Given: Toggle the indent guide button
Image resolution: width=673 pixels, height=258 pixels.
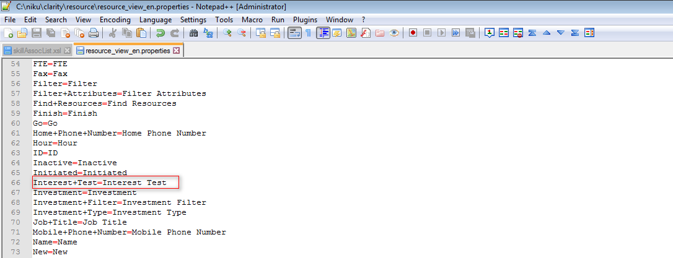Looking at the screenshot, I should [323, 33].
